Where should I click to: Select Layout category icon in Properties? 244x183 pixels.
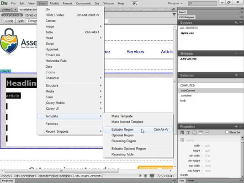coord(182,133)
